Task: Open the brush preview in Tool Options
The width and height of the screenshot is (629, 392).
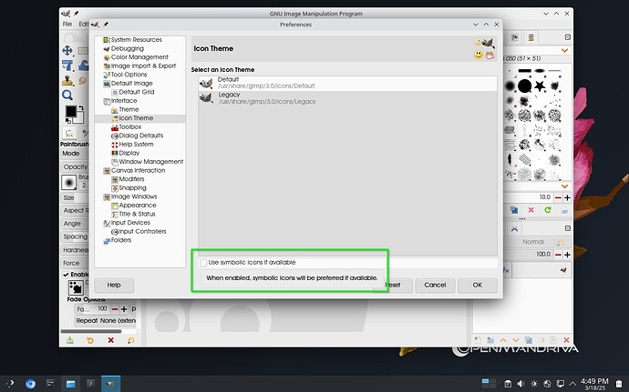Action: point(68,183)
